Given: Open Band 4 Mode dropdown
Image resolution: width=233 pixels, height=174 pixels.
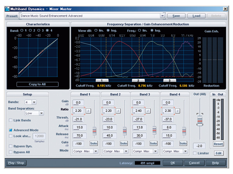Looking at the screenshot, I should coord(185,151).
